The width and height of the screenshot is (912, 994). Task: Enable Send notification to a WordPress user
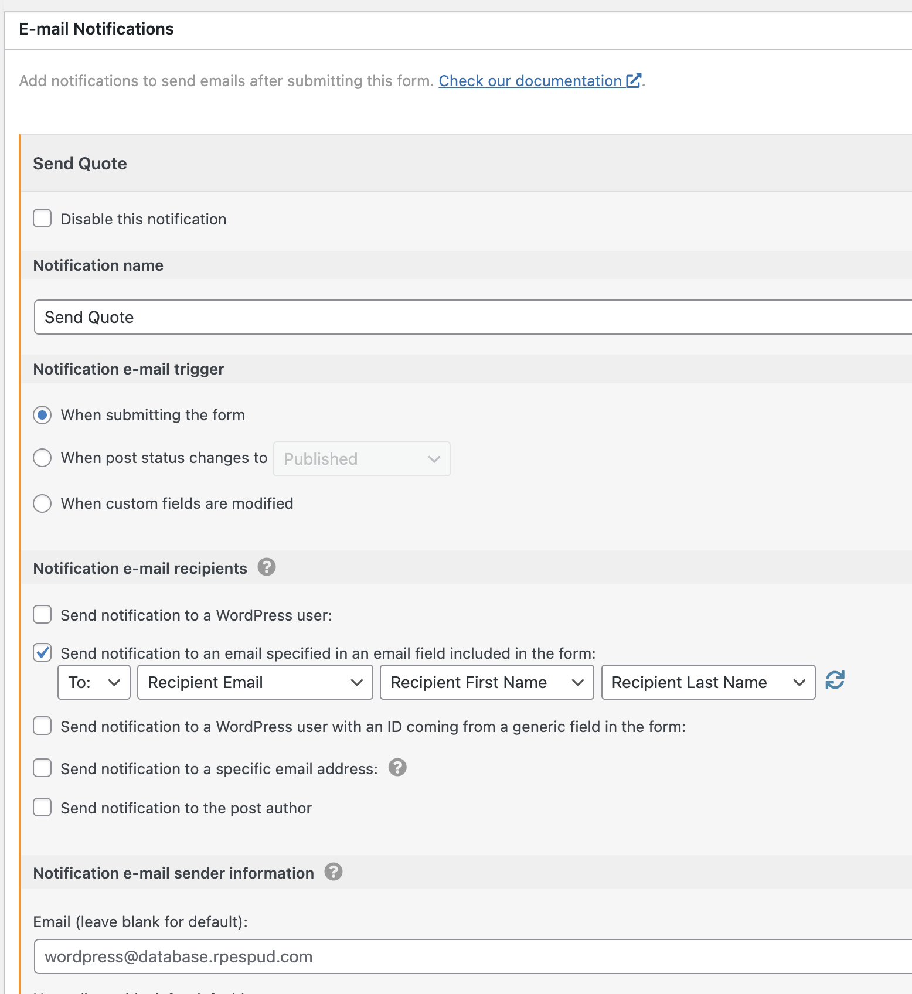[x=42, y=614]
